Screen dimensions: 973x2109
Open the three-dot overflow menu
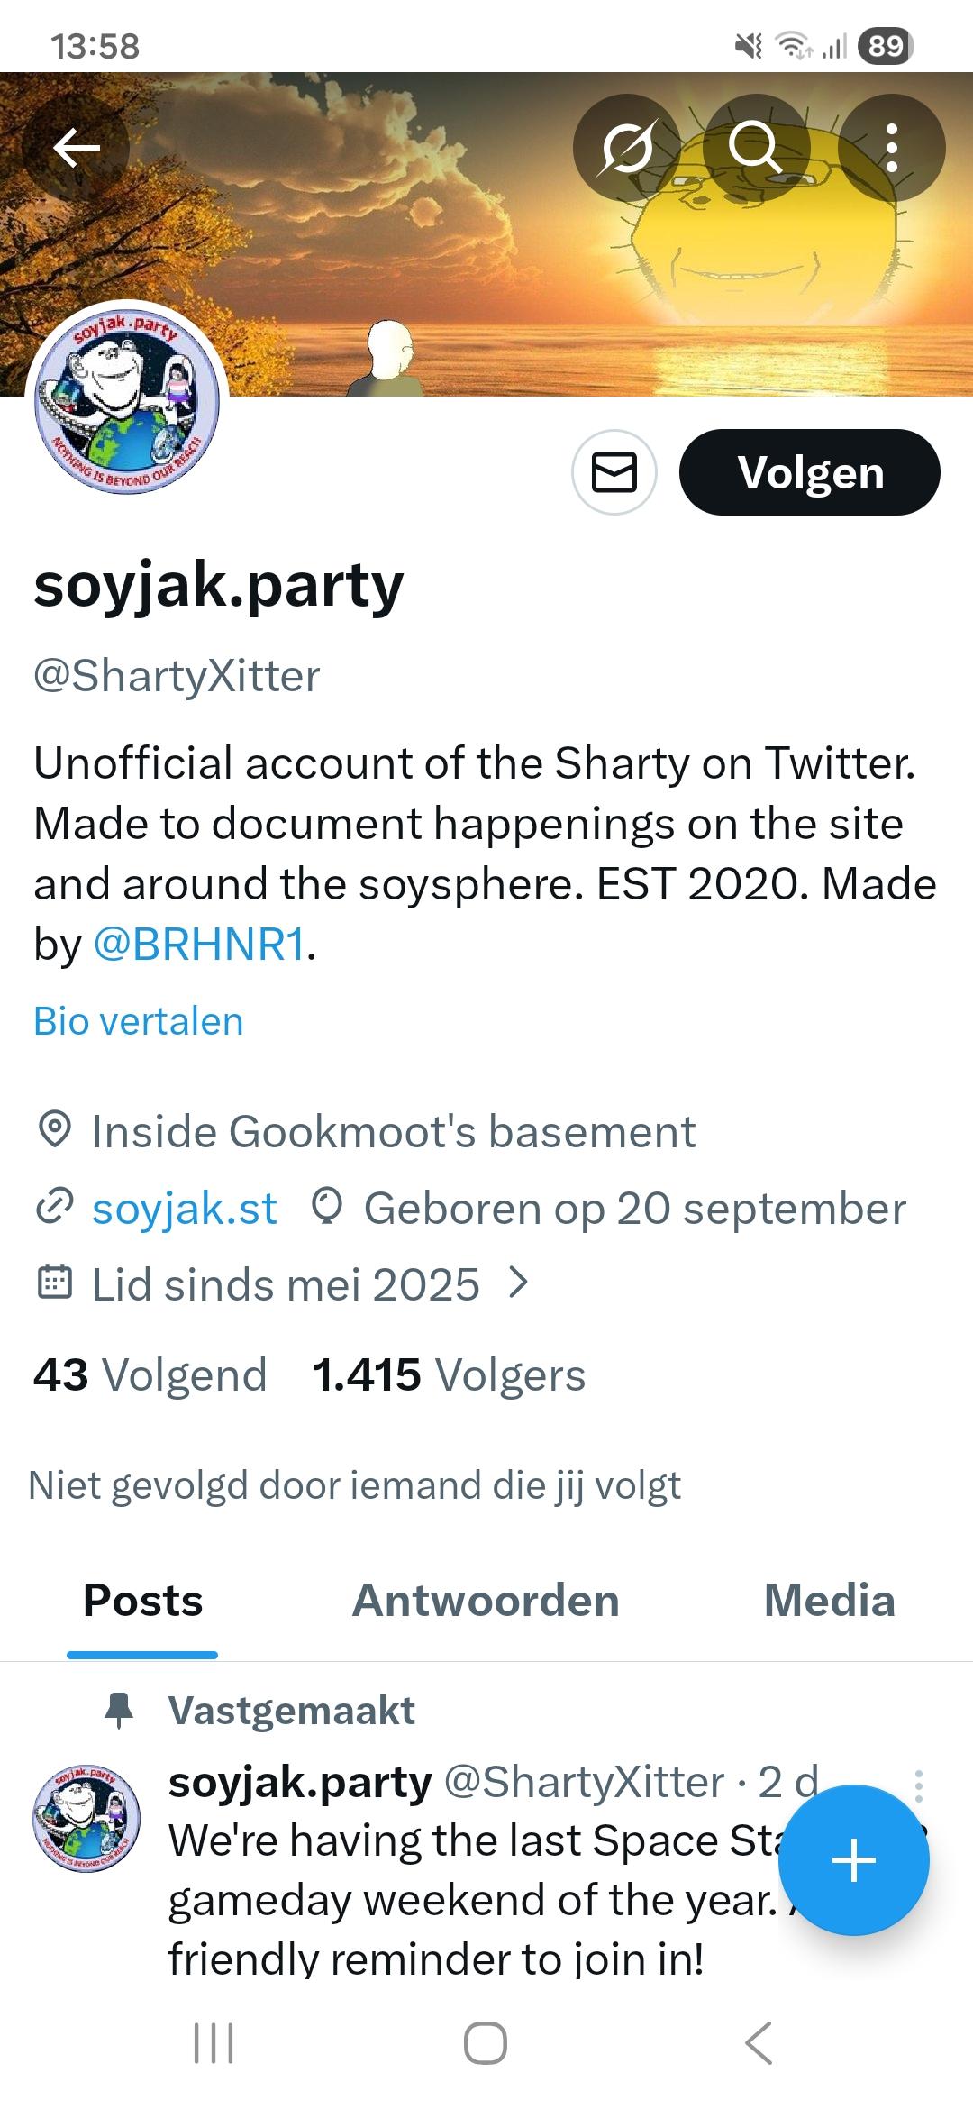tap(891, 148)
